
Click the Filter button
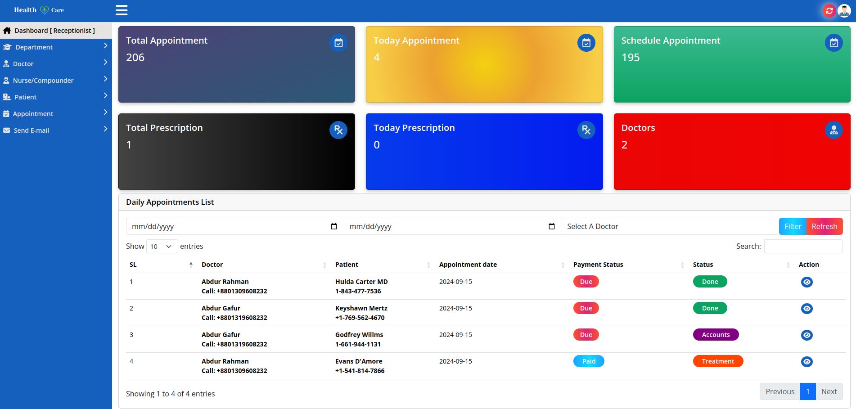coord(792,226)
